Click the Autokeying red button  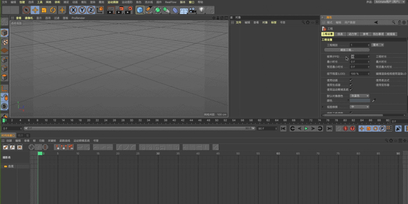click(x=352, y=129)
